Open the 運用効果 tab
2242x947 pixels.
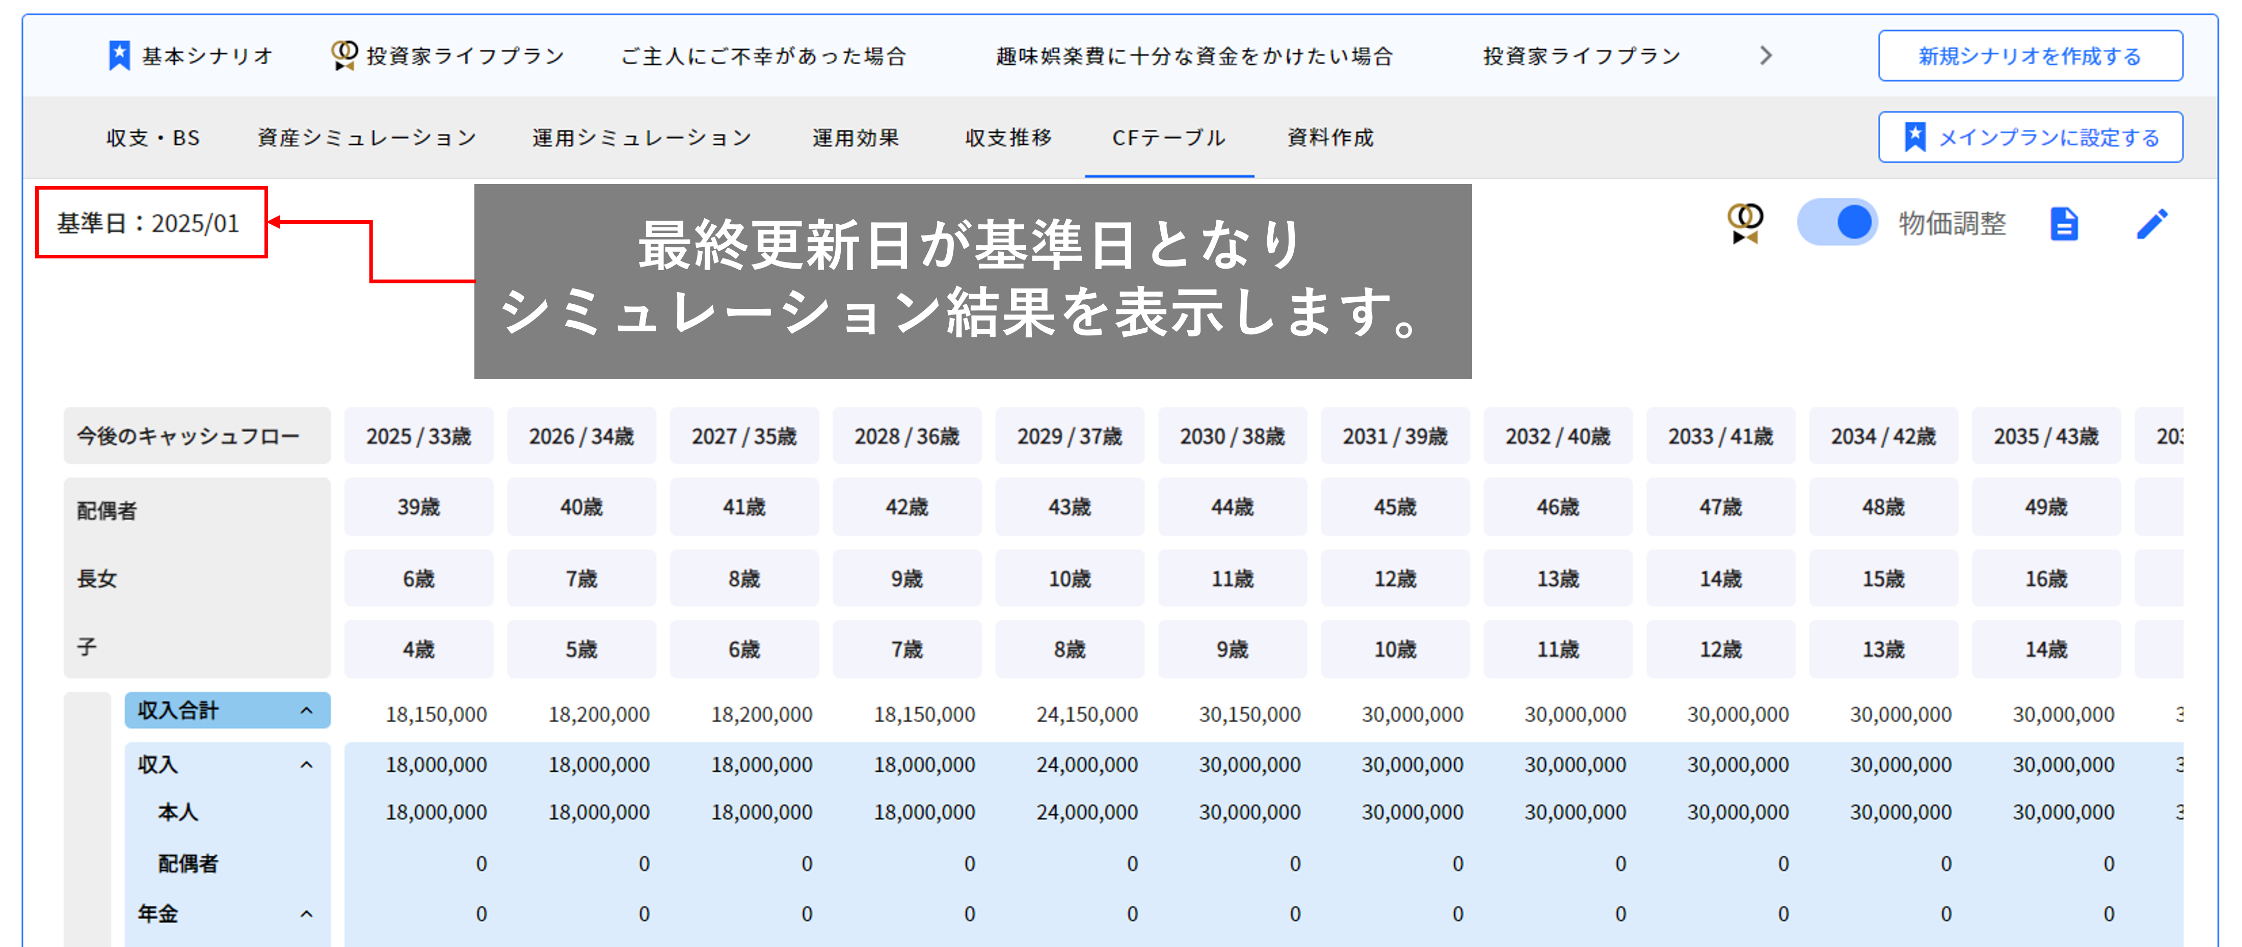[x=856, y=138]
